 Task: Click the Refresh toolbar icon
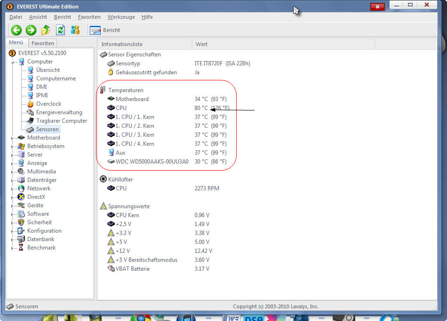[60, 30]
